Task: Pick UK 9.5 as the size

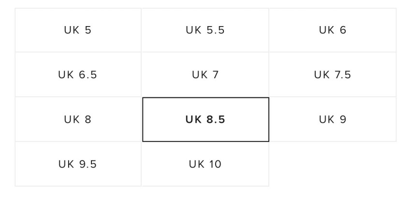Action: (x=78, y=164)
